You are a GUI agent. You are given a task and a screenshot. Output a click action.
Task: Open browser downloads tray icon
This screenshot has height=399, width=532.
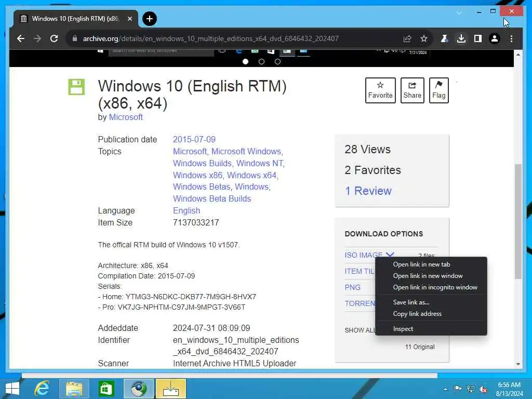click(461, 38)
